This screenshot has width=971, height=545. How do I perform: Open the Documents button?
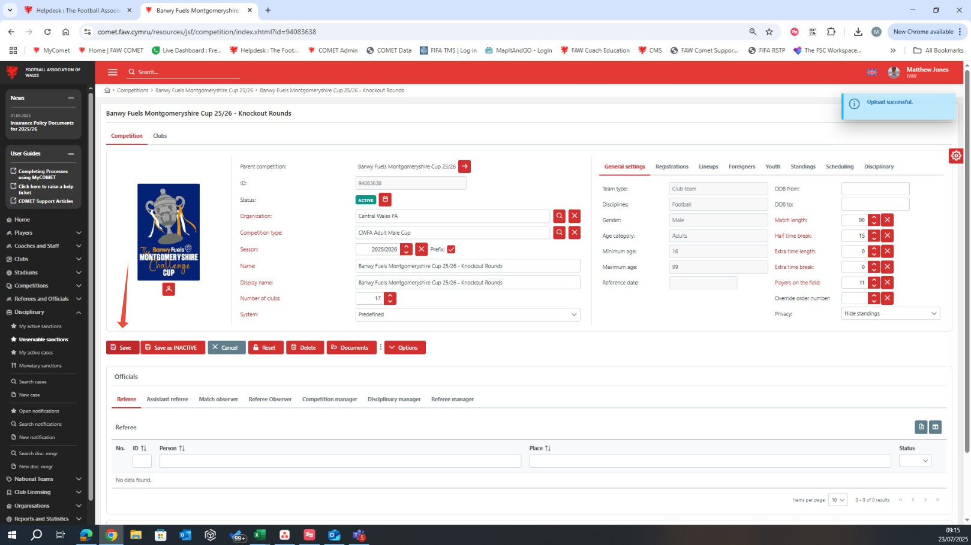(351, 347)
